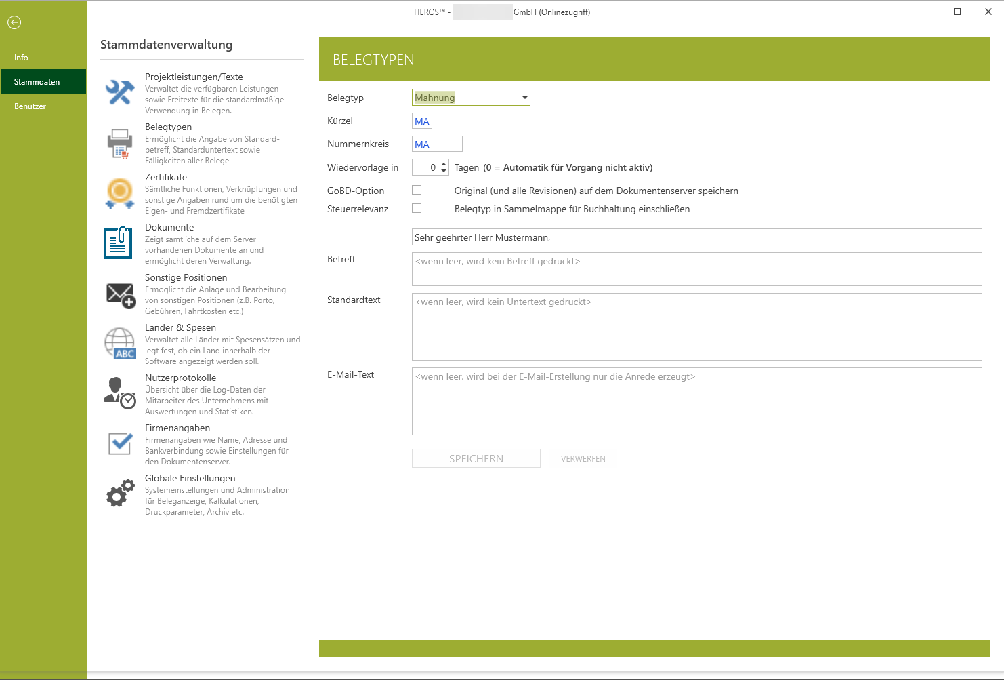Image resolution: width=1004 pixels, height=680 pixels.
Task: Open Globale Einstellungen gears icon
Action: tap(120, 494)
